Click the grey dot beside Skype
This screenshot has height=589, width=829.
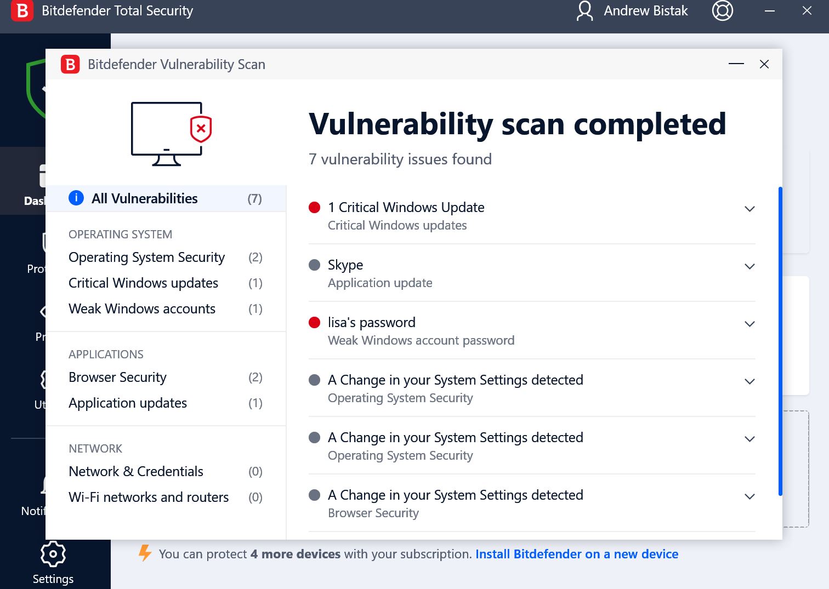(315, 265)
